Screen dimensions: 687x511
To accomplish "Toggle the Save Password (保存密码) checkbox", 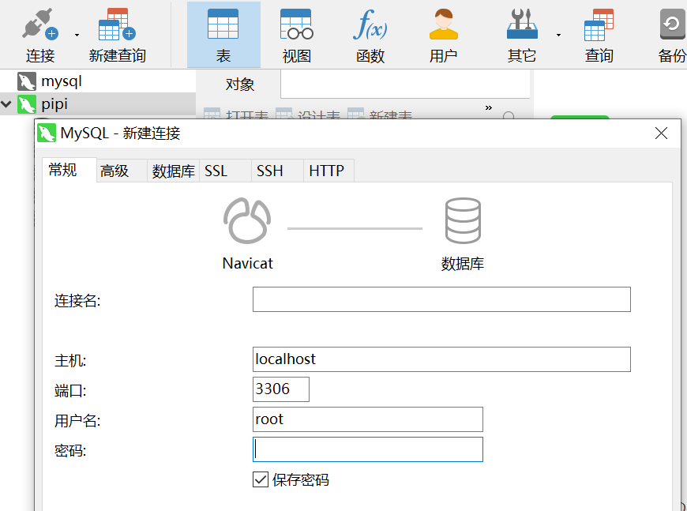I will tap(261, 479).
